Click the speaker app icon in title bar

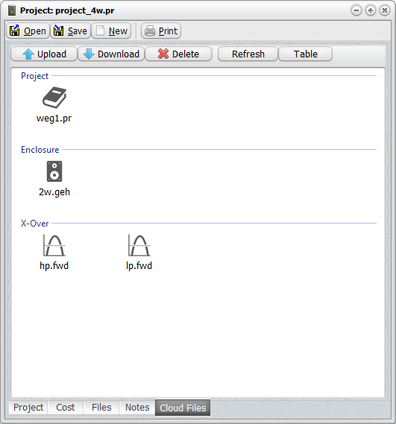tap(12, 10)
